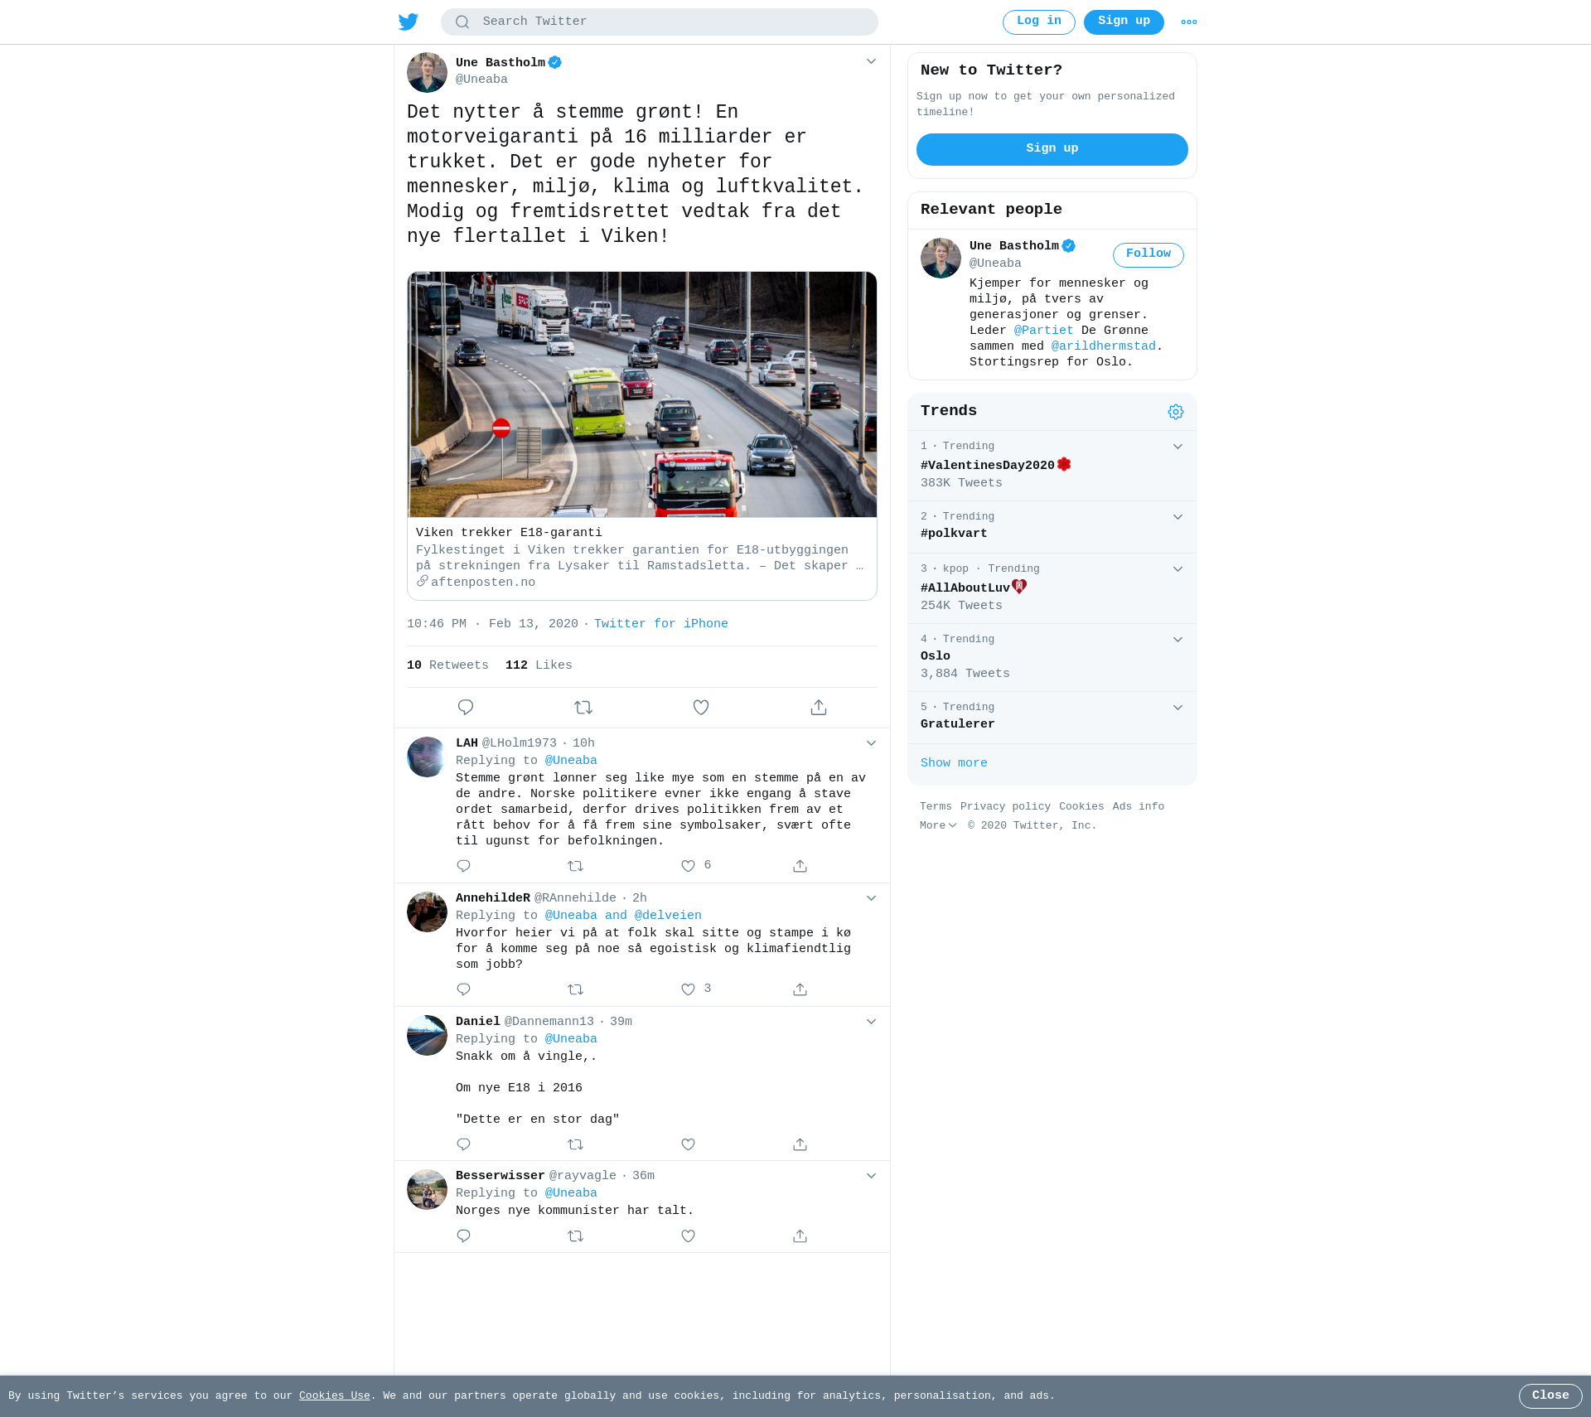Retweet the main tweet about E18

point(583,707)
